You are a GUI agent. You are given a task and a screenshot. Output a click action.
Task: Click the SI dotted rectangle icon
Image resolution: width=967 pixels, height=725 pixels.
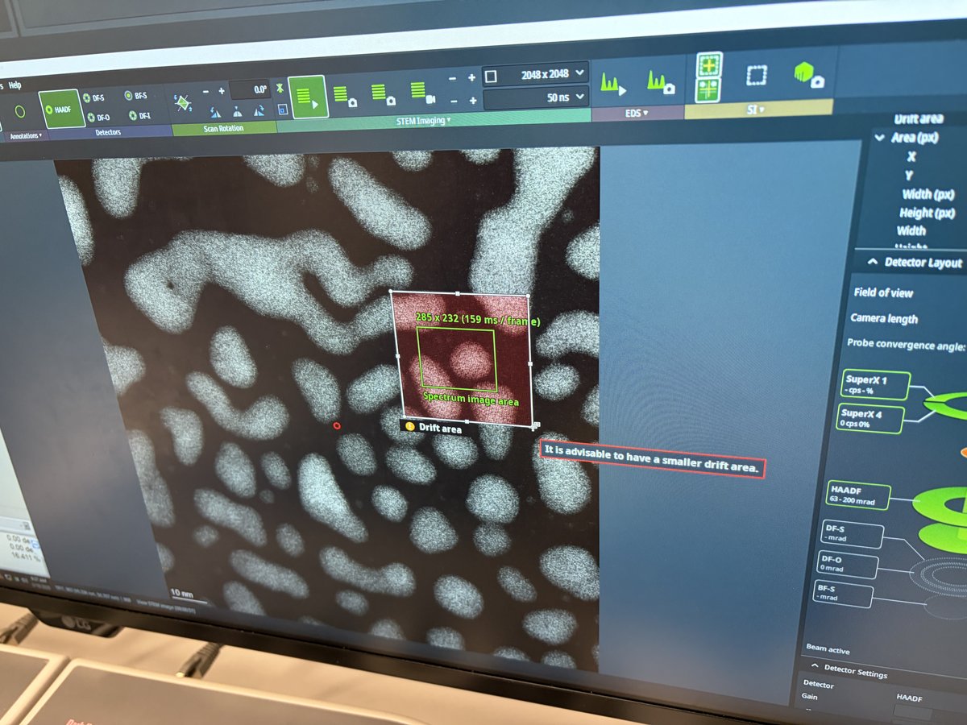756,76
